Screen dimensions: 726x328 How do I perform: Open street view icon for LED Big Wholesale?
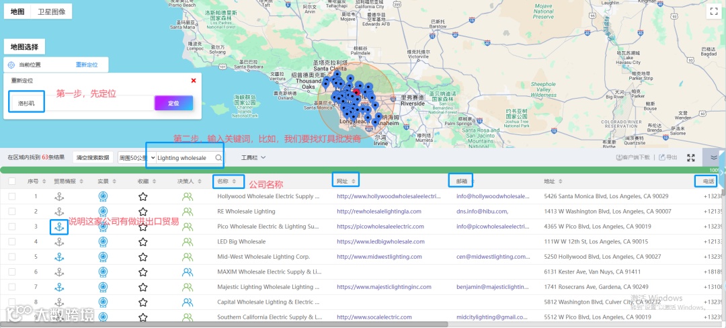104,241
